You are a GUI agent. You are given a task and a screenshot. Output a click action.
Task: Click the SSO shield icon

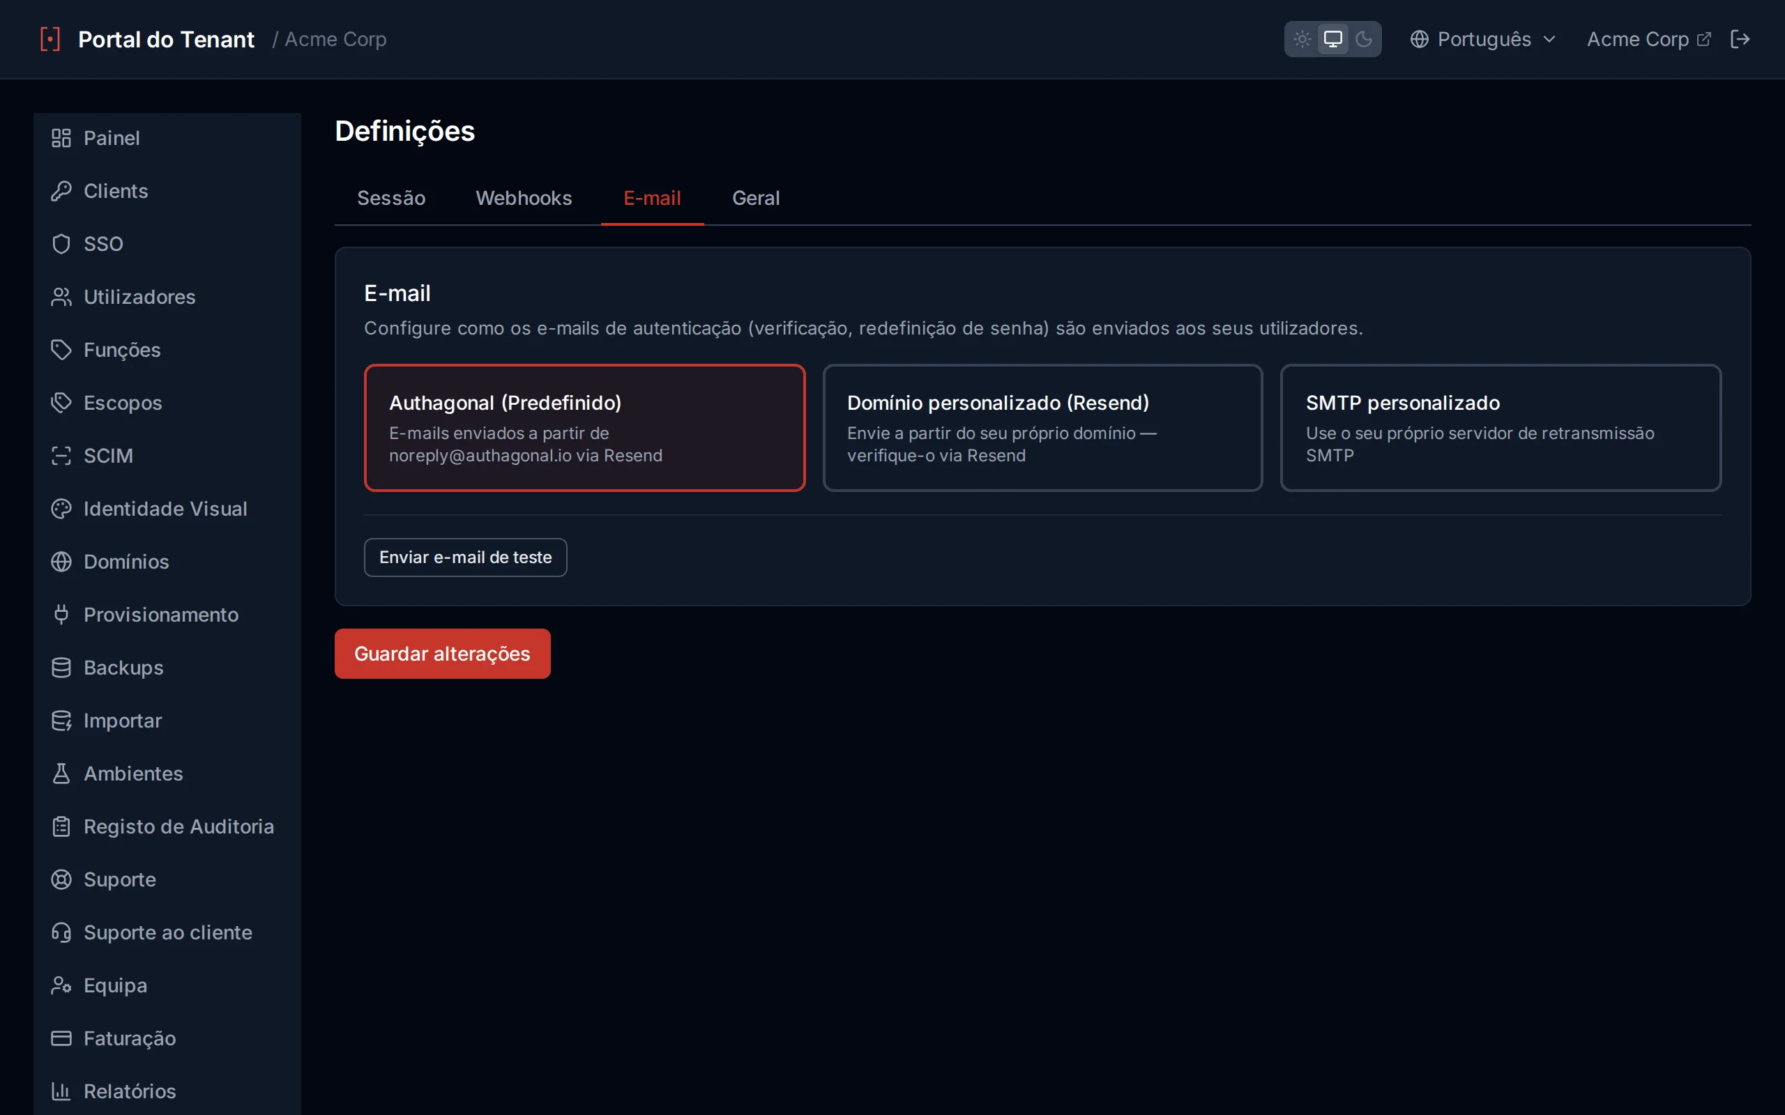61,244
